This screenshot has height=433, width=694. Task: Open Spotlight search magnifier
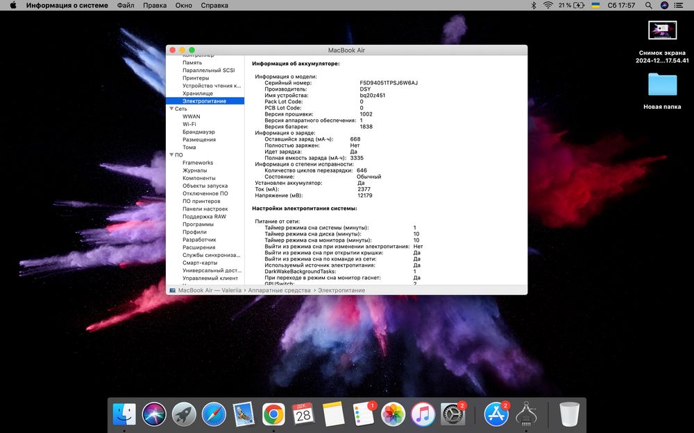[x=648, y=6]
